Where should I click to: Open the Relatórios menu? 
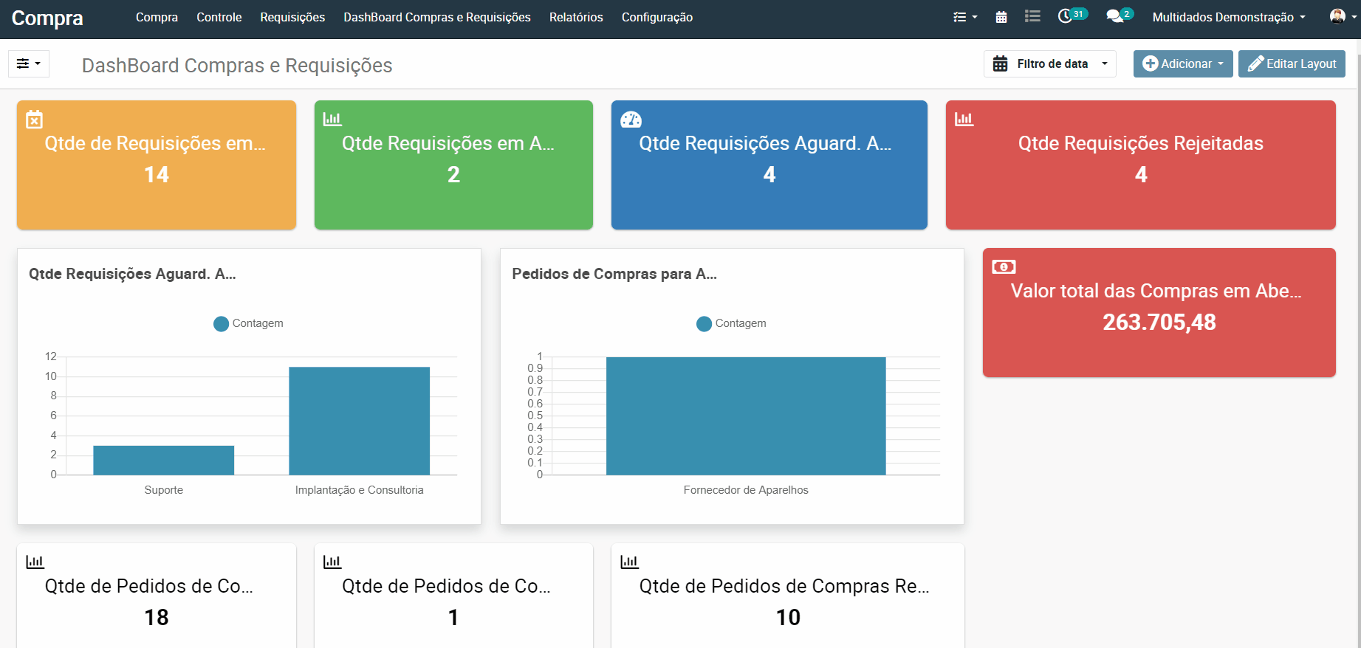coord(575,17)
